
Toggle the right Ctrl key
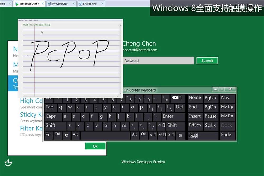point(144,135)
